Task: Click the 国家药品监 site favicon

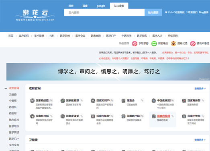Action: point(32,101)
